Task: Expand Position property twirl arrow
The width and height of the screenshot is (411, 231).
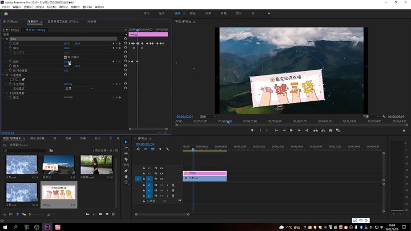Action: [6, 43]
